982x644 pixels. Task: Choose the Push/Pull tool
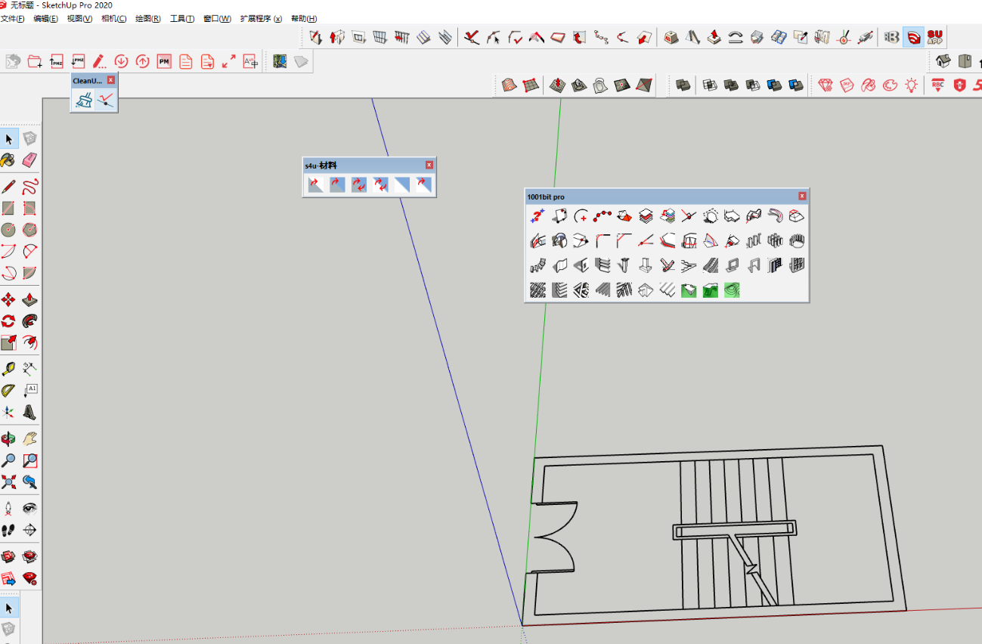pos(29,299)
